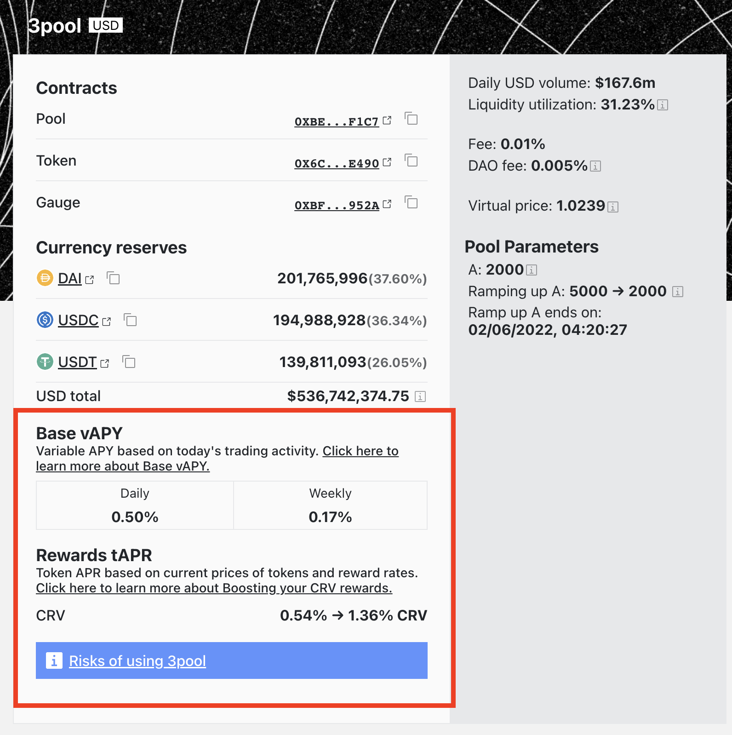The image size is (732, 735).
Task: Click Currency reserves heading
Action: coord(111,247)
